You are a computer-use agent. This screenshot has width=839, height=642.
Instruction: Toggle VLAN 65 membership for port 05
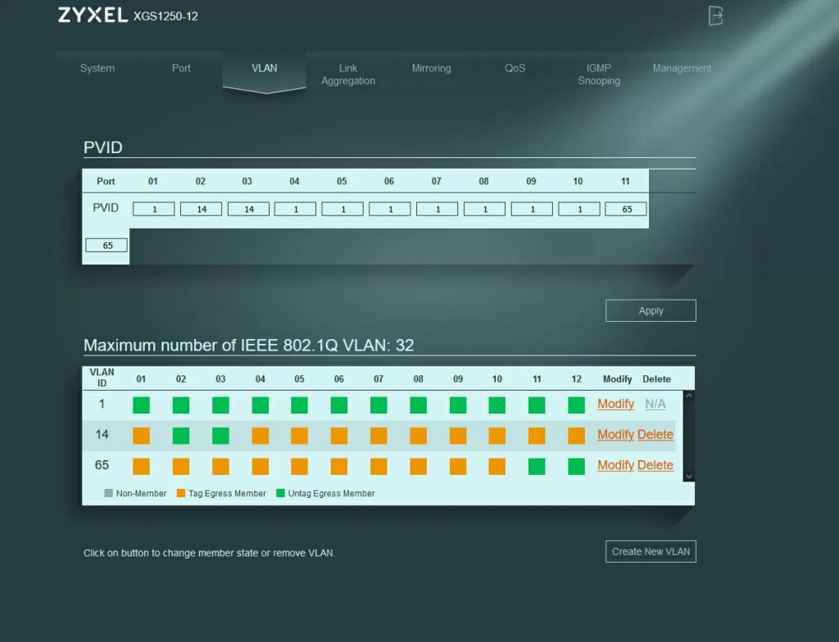[299, 467]
